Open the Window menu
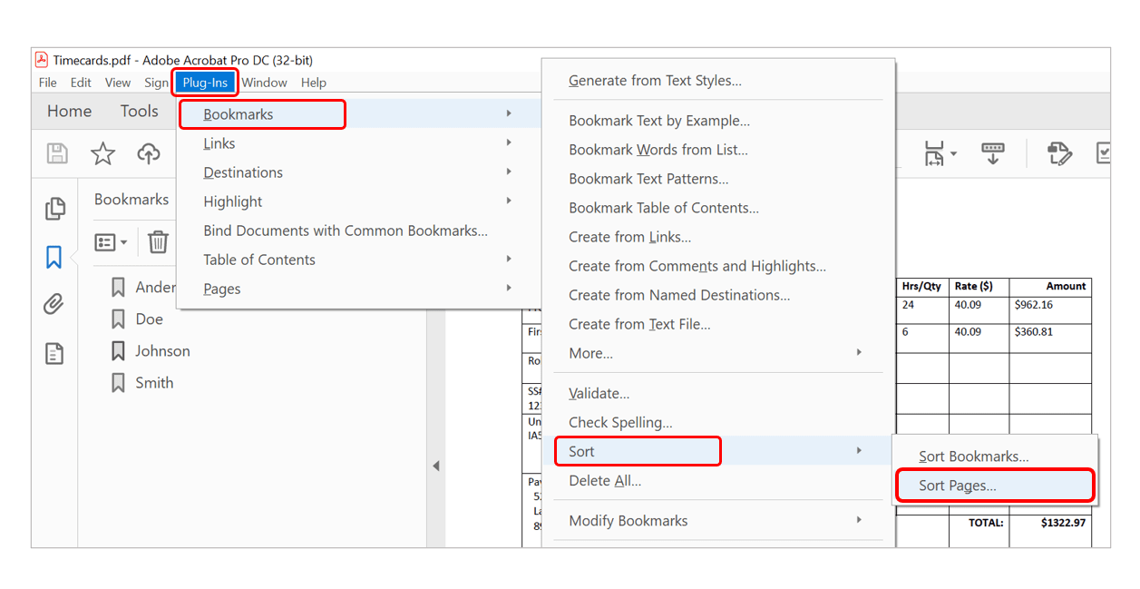The height and width of the screenshot is (589, 1140). [x=264, y=82]
